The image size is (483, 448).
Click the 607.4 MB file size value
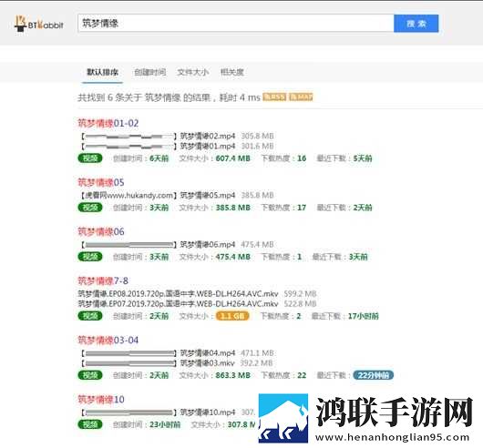pyautogui.click(x=233, y=158)
